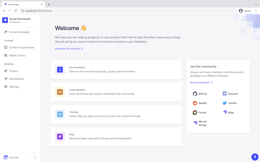
Task: Click the blue Documentation info icon
Action: [60, 69]
